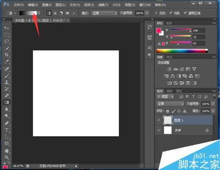Toggle lock image pixels brush icon
This screenshot has height=170, width=220.
click(173, 111)
